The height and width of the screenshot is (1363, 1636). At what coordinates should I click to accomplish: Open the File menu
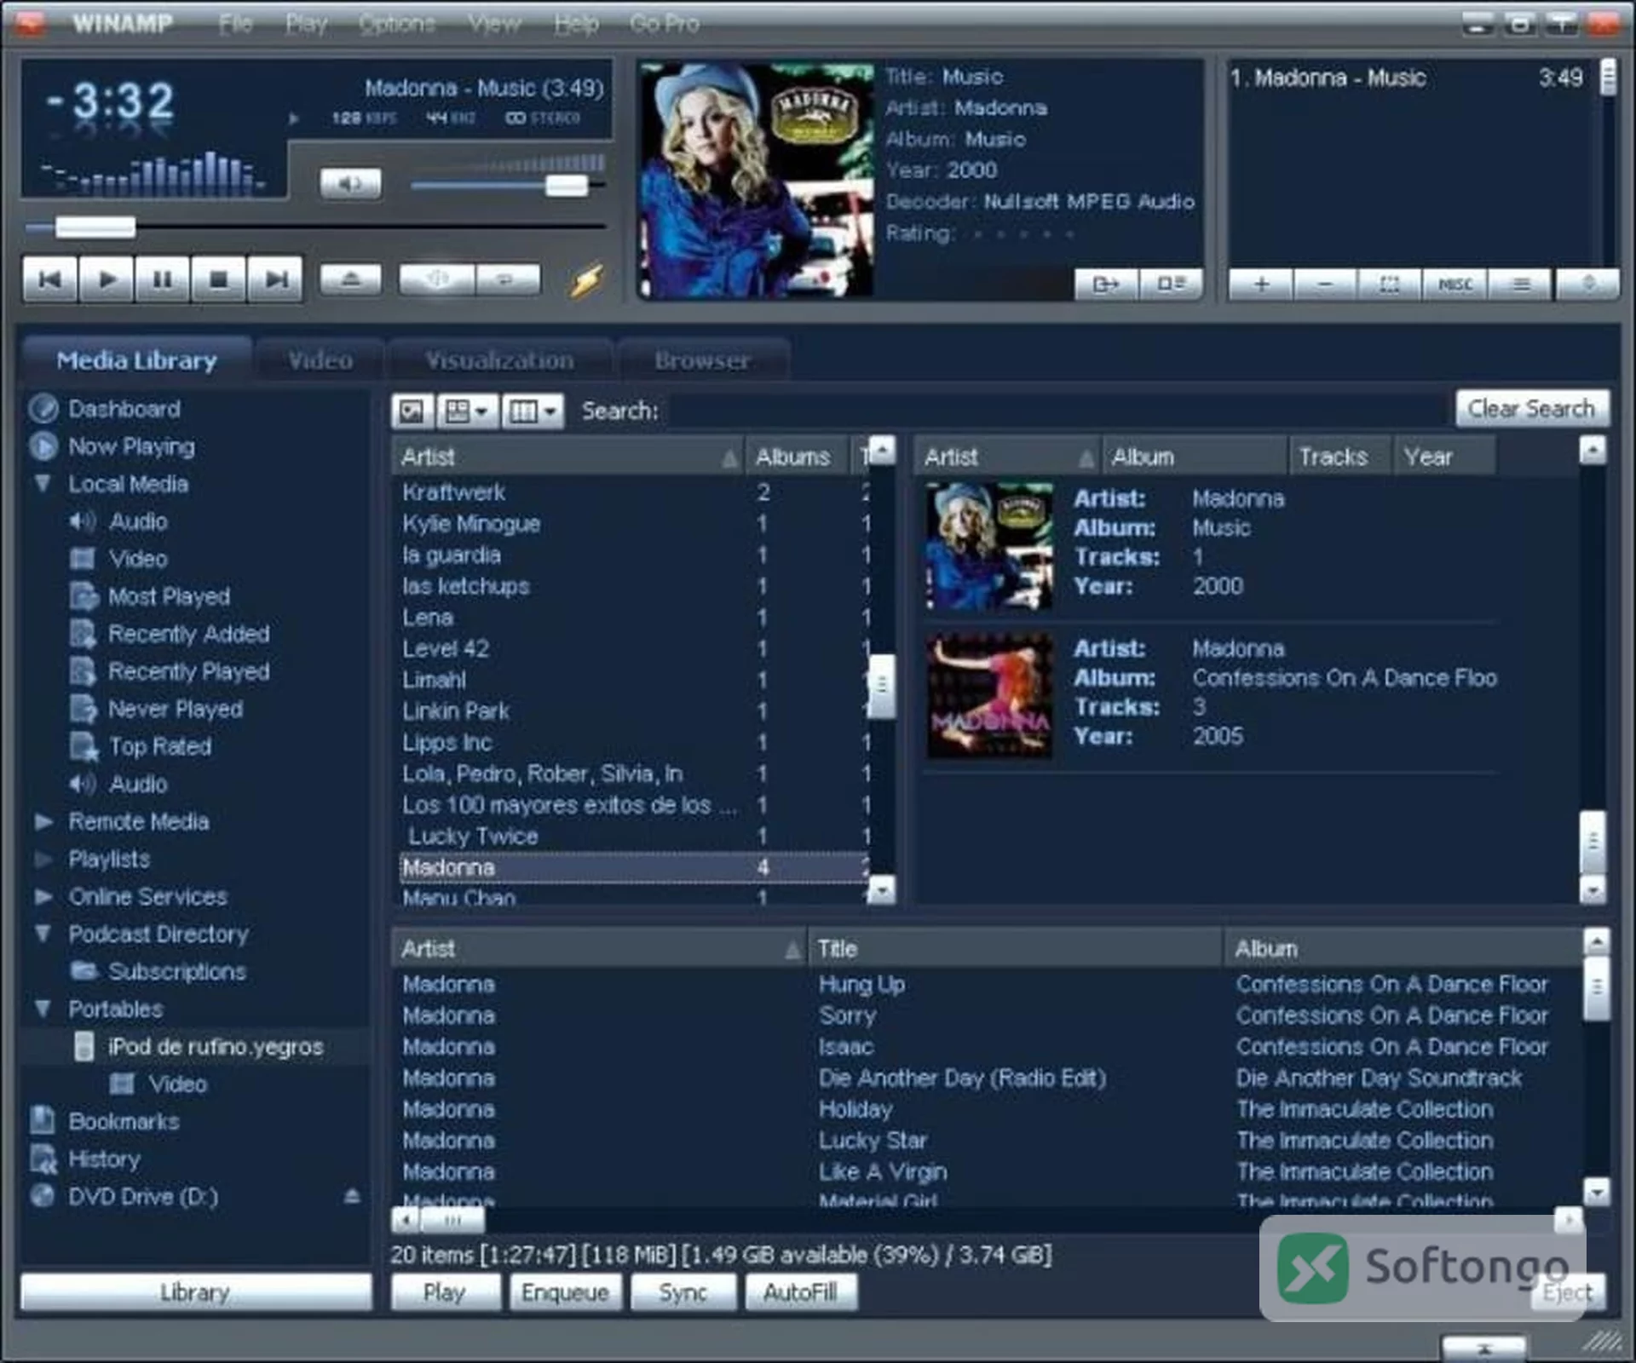235,24
